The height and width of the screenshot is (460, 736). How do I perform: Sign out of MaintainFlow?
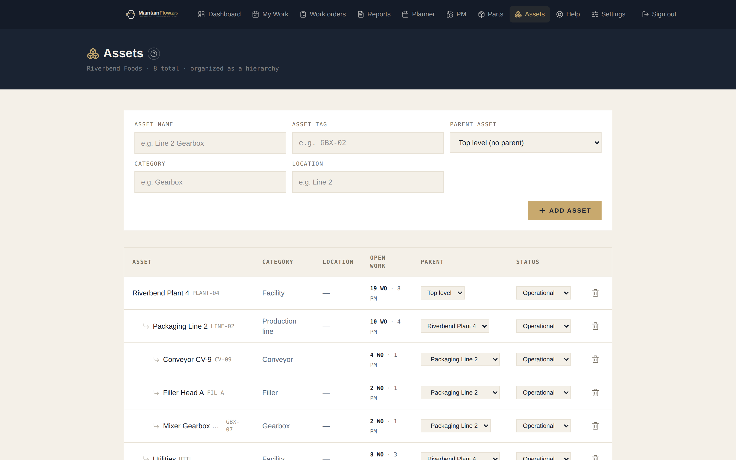coord(659,14)
